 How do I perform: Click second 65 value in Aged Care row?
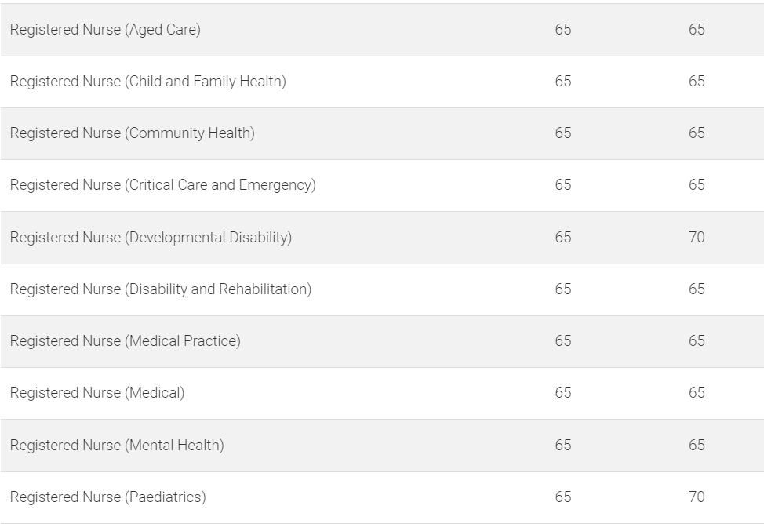click(x=697, y=29)
